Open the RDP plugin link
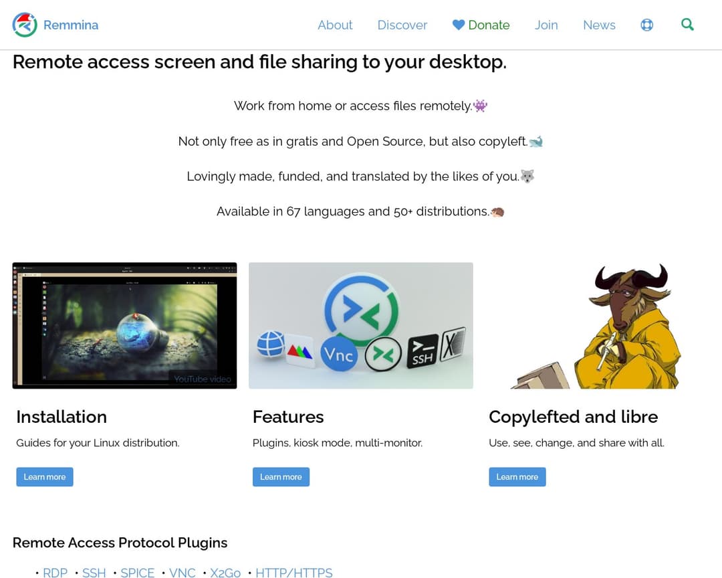This screenshot has height=578, width=722. [55, 573]
